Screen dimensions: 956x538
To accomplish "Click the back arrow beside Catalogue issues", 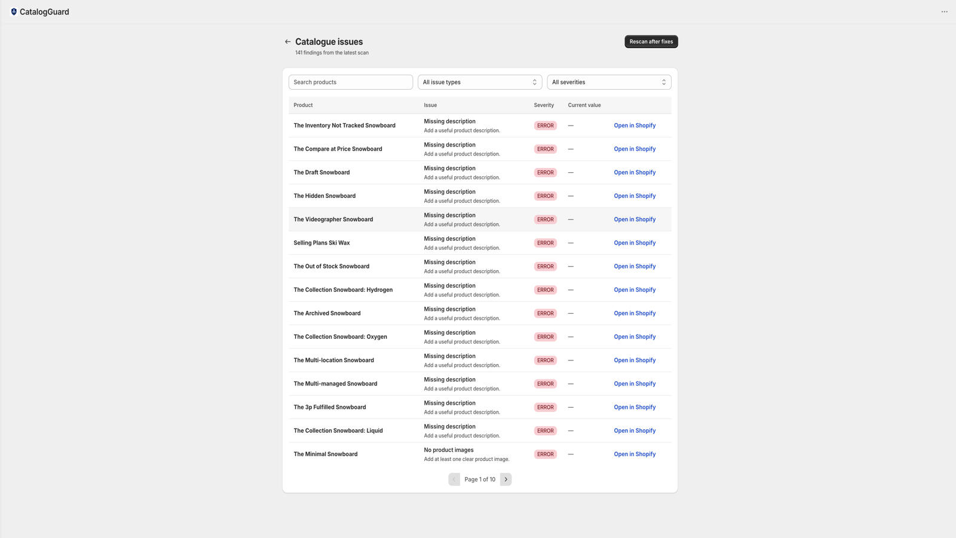I will [287, 42].
